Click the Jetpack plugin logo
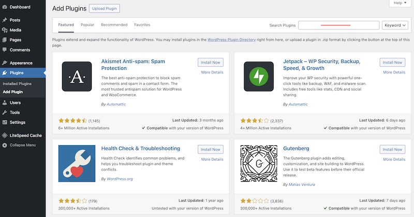Screen dimensions: 414x217 click(x=259, y=76)
